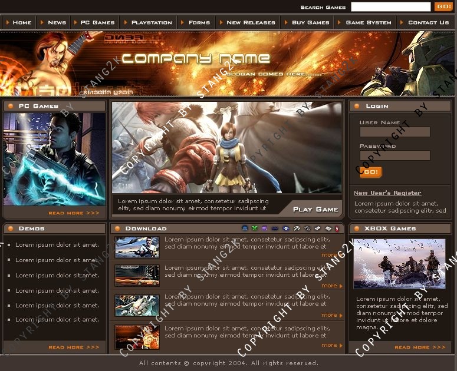The height and width of the screenshot is (371, 457).
Task: Click the green Xbox X icon in the Download header
Action: (x=254, y=228)
